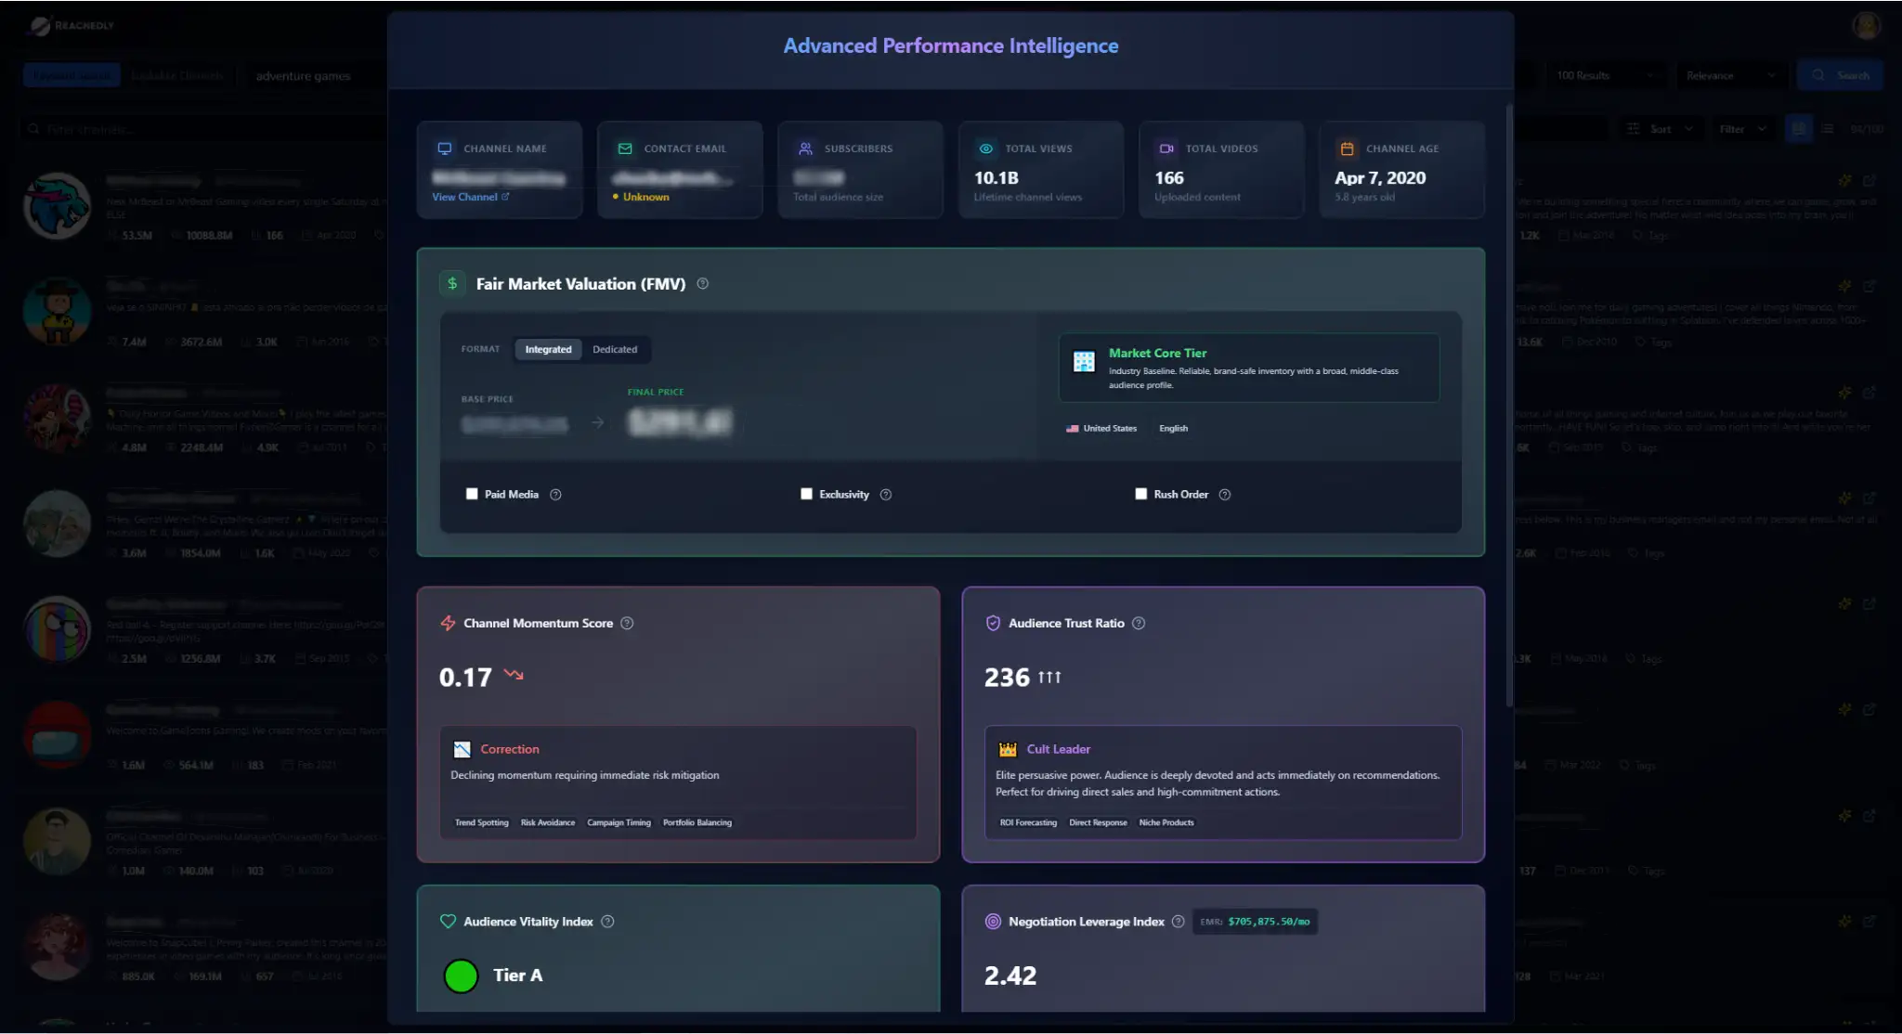Enable the Exclusivity checkbox
The image size is (1902, 1034).
806,495
